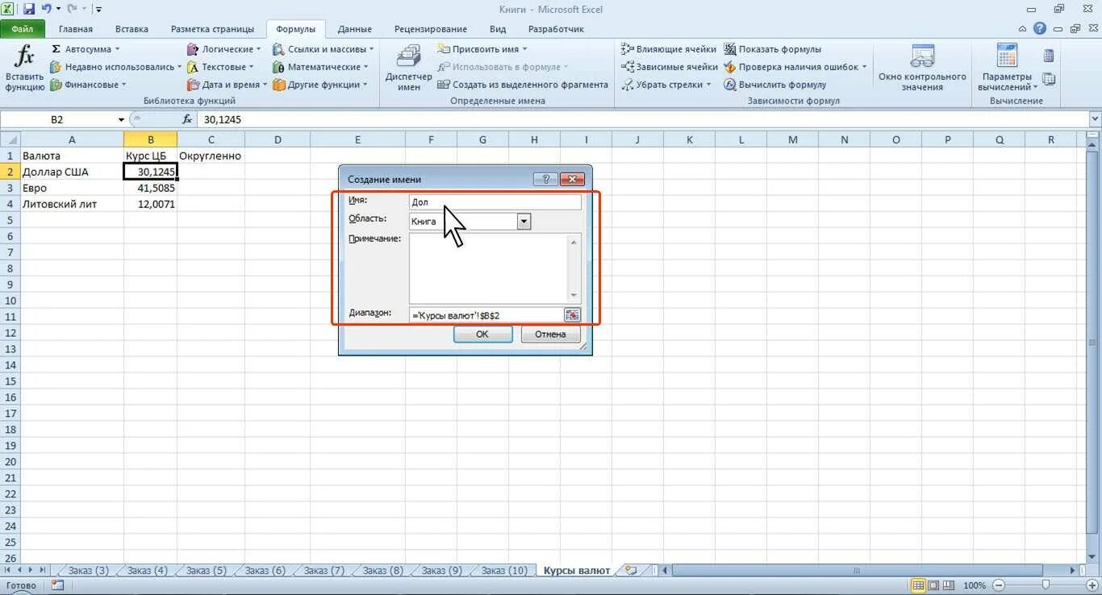Open Окно контрольного значения
The width and height of the screenshot is (1102, 595).
tap(922, 69)
